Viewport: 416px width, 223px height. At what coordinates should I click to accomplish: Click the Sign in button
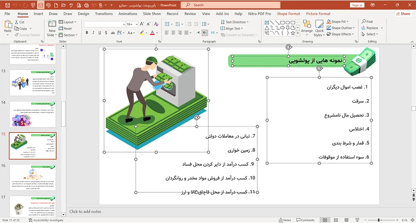[x=357, y=5]
